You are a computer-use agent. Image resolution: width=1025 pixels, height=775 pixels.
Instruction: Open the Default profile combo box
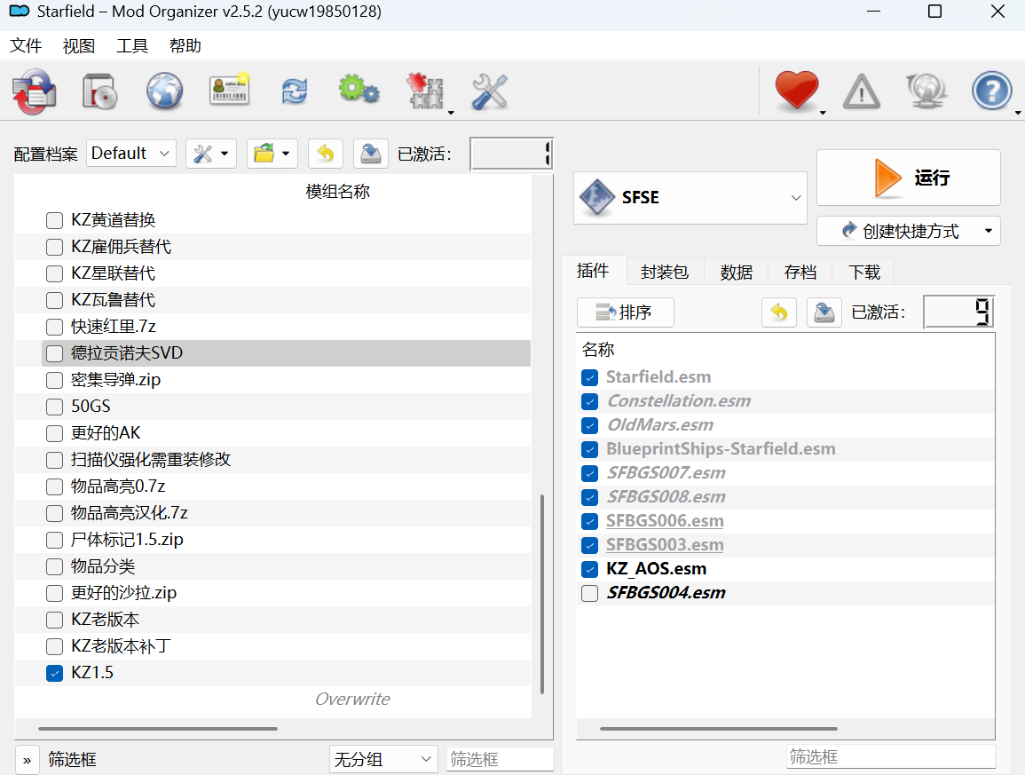(131, 153)
